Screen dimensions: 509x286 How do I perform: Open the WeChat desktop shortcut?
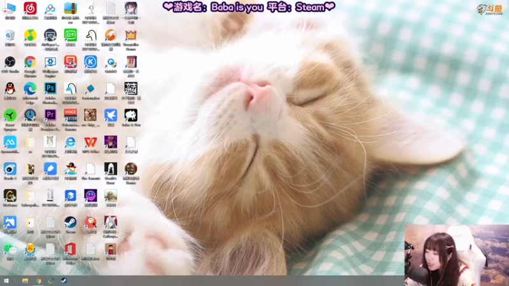point(10,249)
